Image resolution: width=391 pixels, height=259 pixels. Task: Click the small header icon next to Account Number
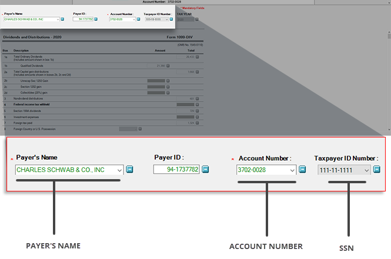138,19
